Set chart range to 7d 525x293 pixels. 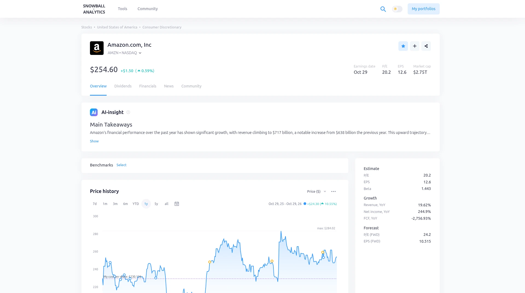click(95, 204)
